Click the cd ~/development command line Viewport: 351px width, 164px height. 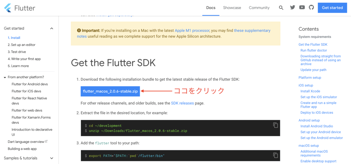point(103,126)
